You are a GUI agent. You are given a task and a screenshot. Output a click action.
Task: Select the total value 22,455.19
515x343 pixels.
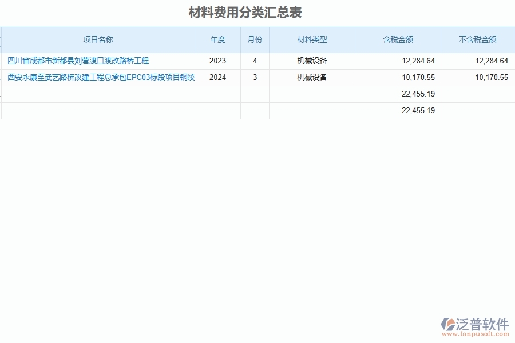click(x=419, y=94)
